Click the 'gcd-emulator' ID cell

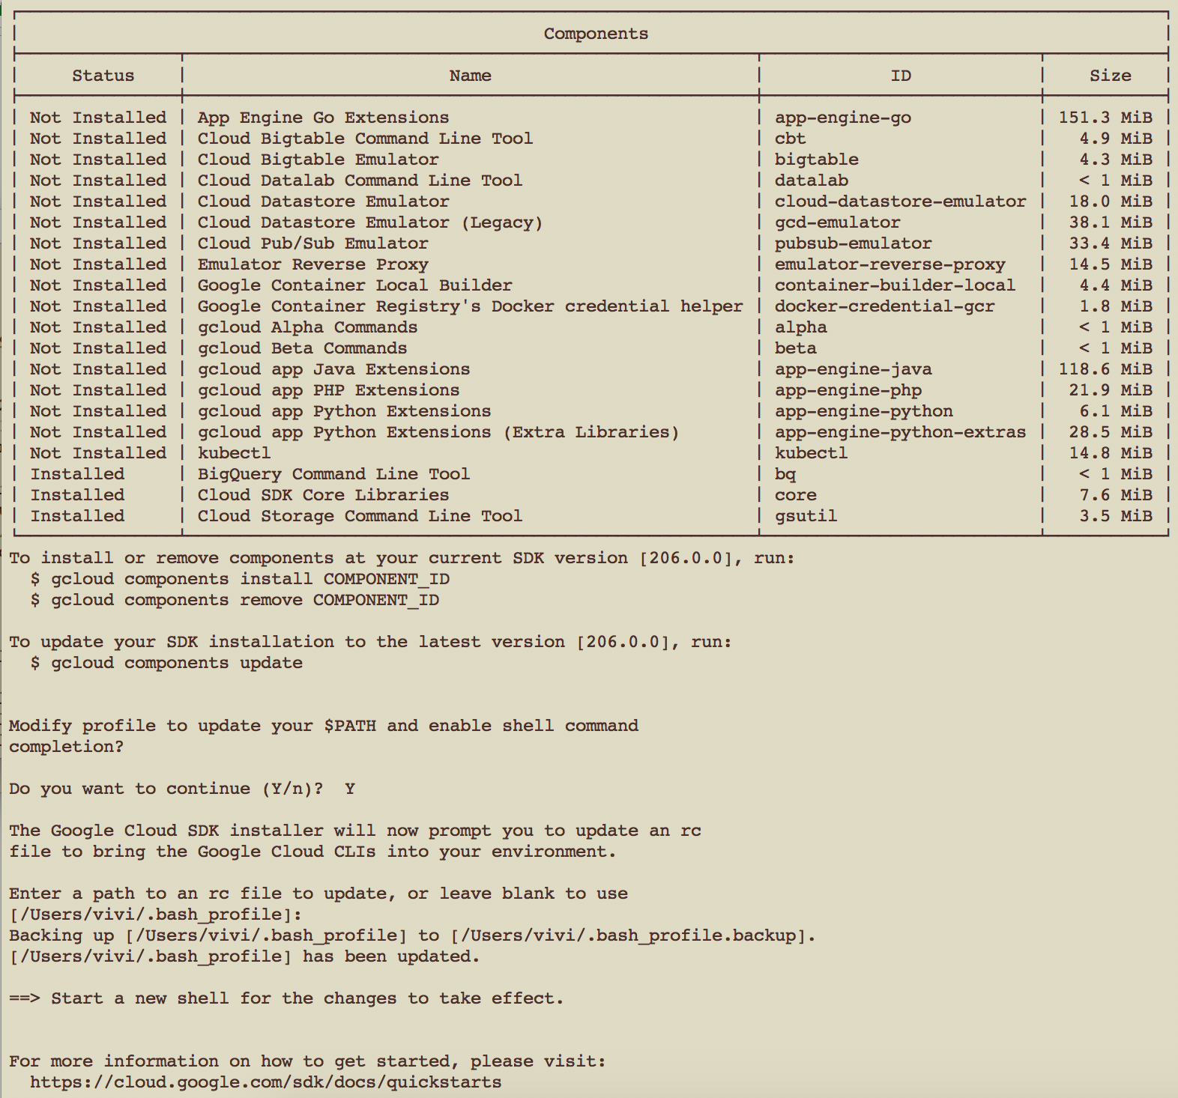pos(838,222)
